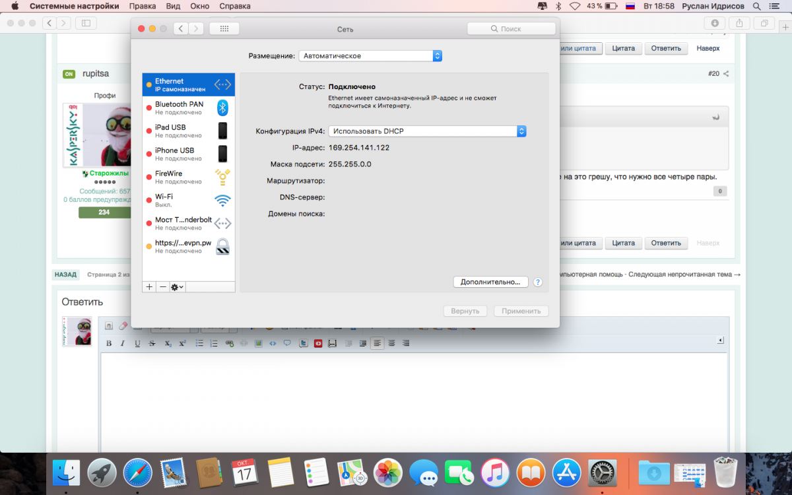Toggle italic formatting in reply editor
Image resolution: width=792 pixels, height=495 pixels.
[123, 343]
